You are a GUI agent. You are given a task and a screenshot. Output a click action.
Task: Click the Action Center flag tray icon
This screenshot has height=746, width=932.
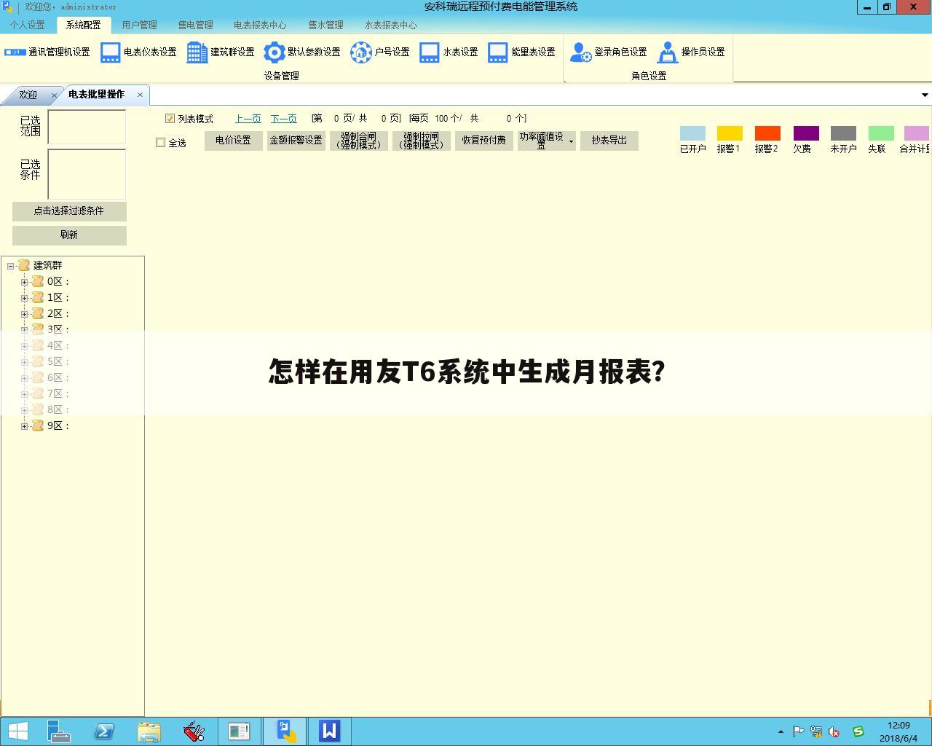tap(798, 731)
